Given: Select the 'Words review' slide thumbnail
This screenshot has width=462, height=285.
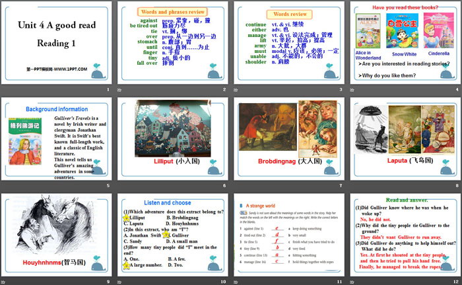Looking at the screenshot, I should tap(289, 43).
